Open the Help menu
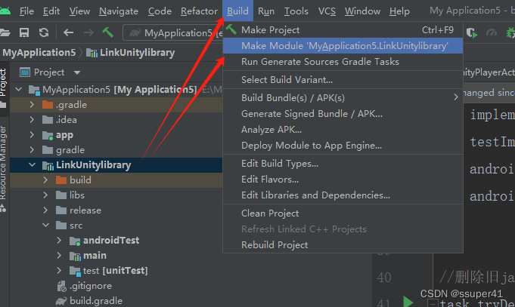This screenshot has height=307, width=515. [399, 11]
